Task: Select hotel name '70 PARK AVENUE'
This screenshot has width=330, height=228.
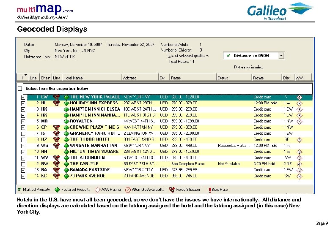Action: coord(88,176)
